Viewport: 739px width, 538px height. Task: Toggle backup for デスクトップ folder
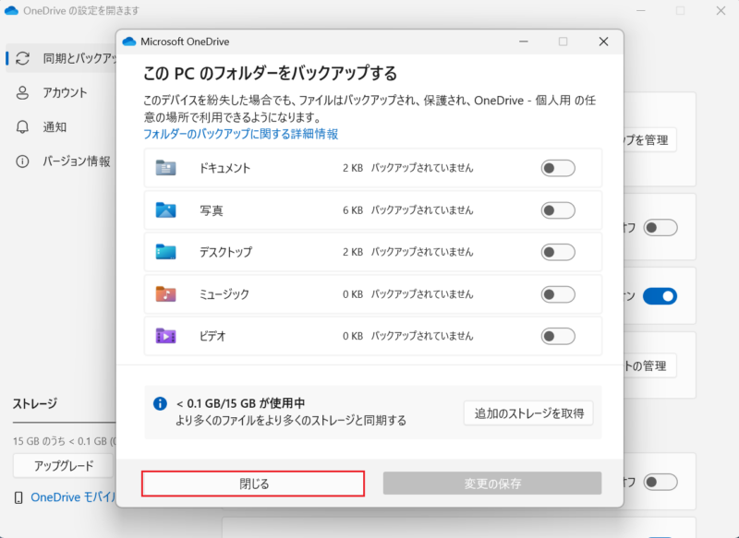click(558, 252)
